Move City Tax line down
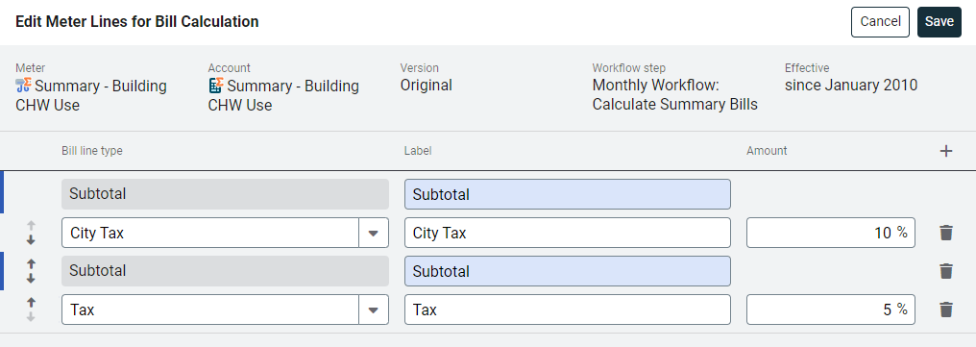This screenshot has height=347, width=976. [31, 240]
